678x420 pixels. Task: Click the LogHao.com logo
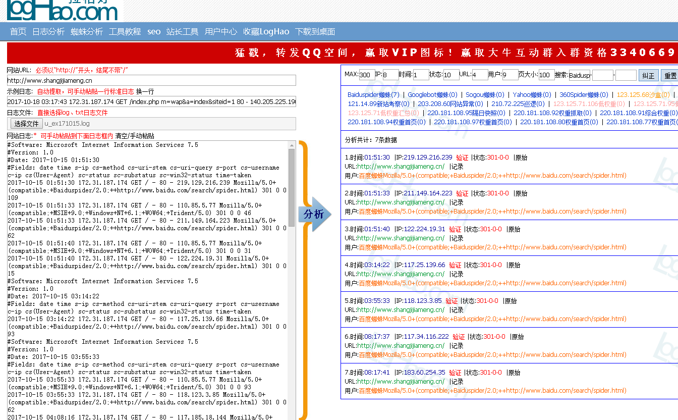coord(63,10)
